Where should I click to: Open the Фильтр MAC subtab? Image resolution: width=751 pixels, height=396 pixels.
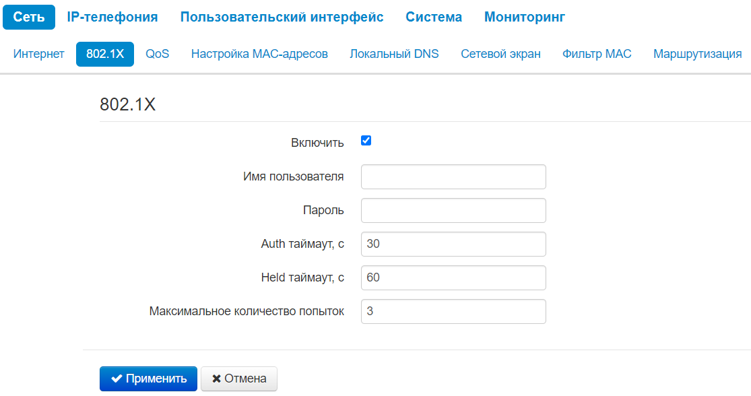[x=597, y=54]
